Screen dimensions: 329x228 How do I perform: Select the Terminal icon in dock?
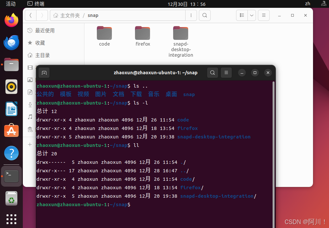point(11,176)
